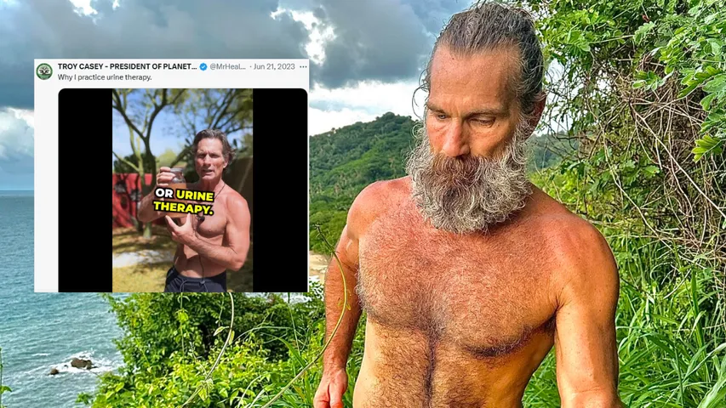This screenshot has width=726, height=408.
Task: Click the rocks in the sea water
Action: [x=77, y=365]
